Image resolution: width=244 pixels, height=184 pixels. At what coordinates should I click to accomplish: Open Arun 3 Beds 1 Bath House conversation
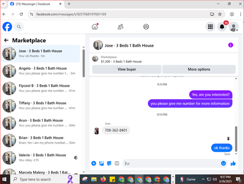coord(41,123)
